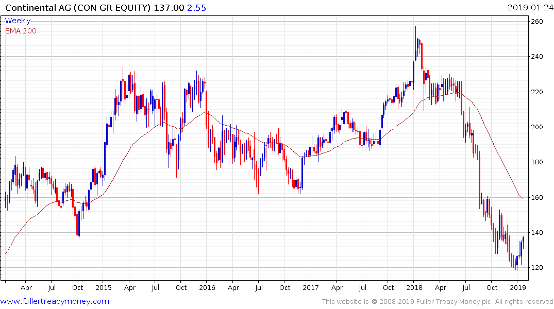Click the 200 price axis label
The width and height of the screenshot is (554, 309).
pyautogui.click(x=537, y=127)
